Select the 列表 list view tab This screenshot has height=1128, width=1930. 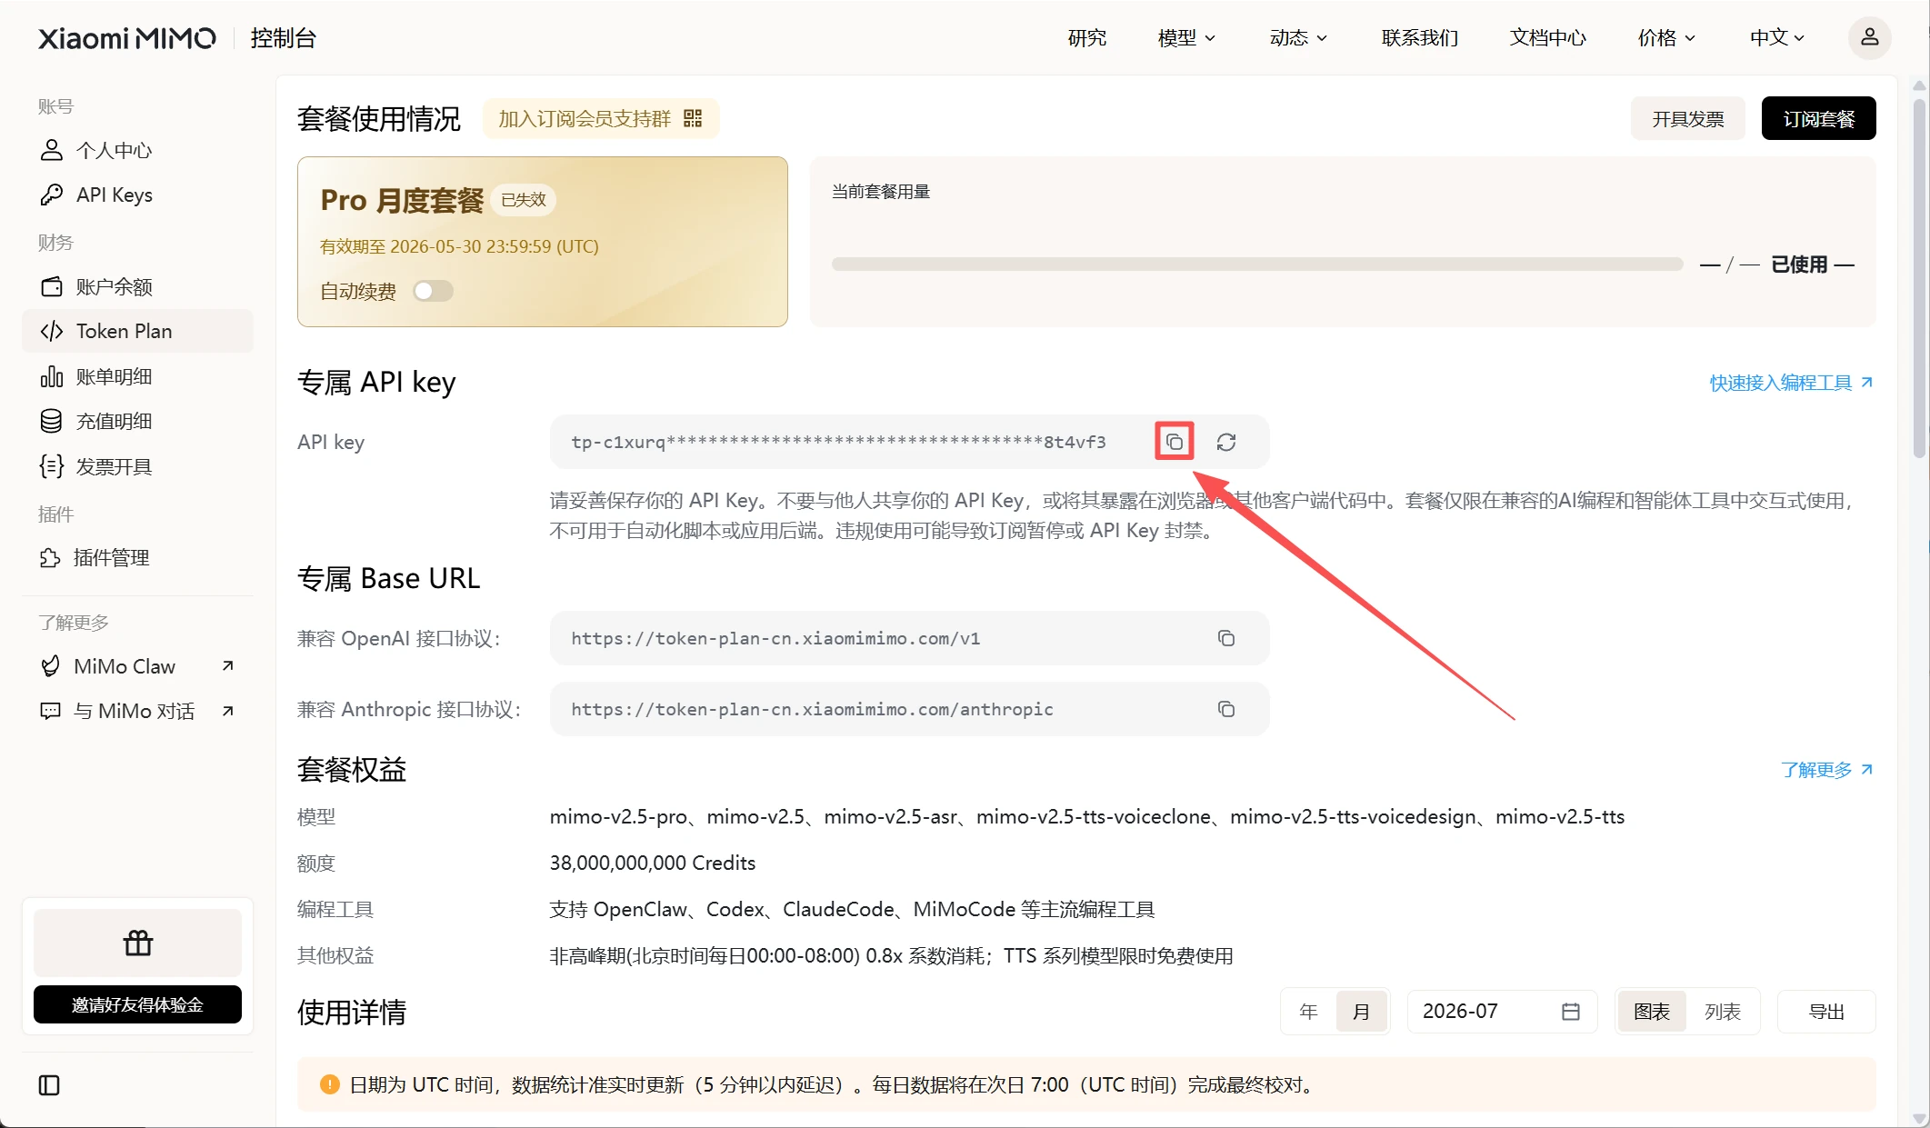(x=1723, y=1012)
